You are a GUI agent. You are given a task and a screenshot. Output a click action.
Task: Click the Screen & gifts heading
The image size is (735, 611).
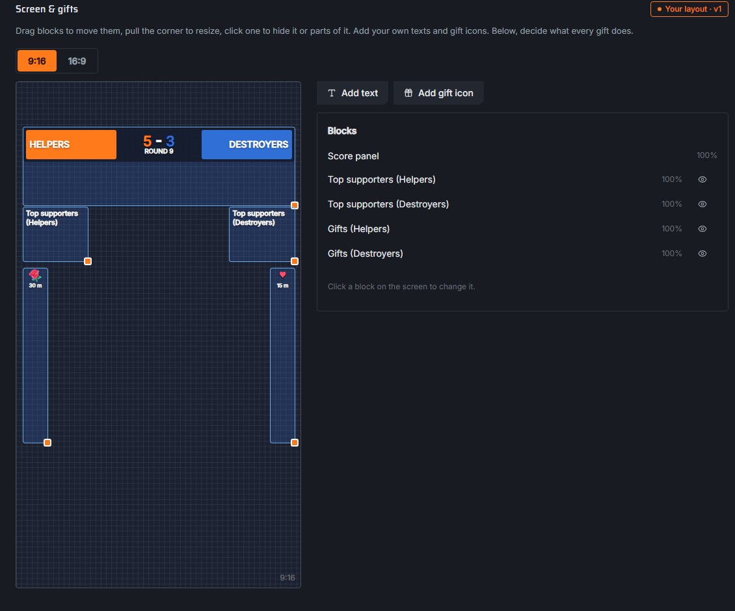[x=47, y=9]
